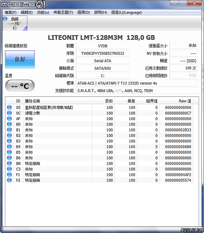This screenshot has height=233, width=204.
Task: Click the status orb for attribute B4
Action: 9,146
